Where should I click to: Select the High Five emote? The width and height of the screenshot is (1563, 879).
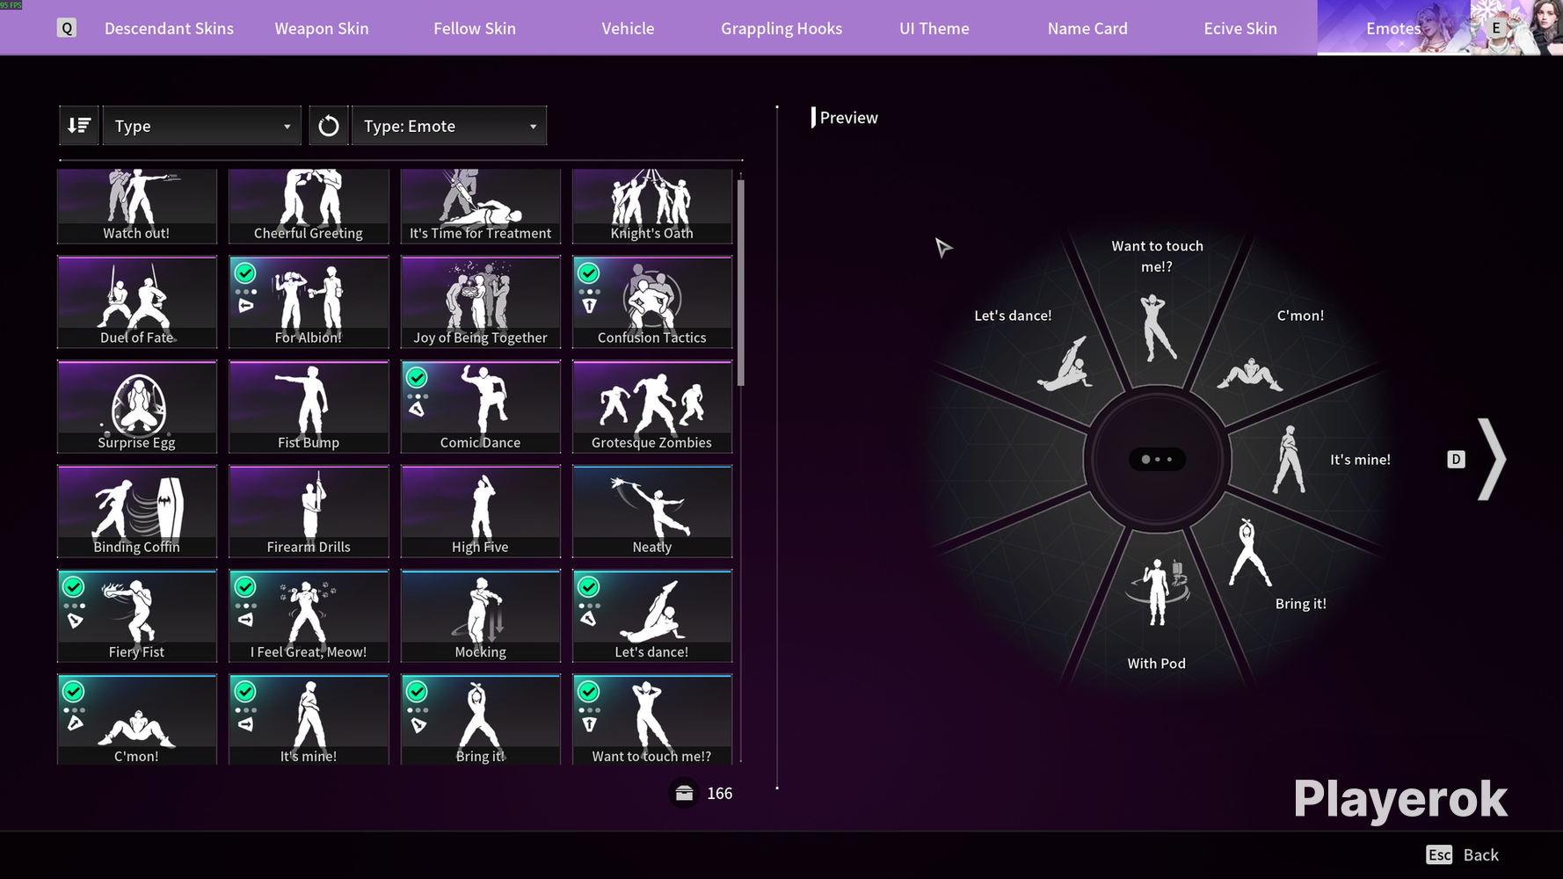pos(481,512)
